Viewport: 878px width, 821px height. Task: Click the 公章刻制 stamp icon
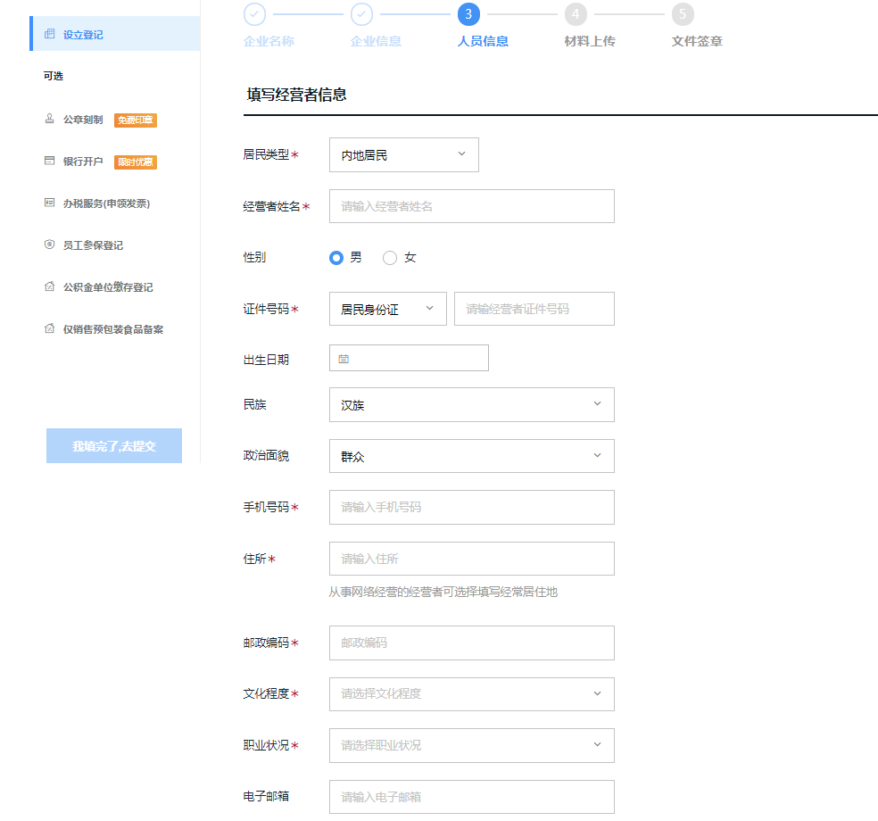(x=49, y=119)
